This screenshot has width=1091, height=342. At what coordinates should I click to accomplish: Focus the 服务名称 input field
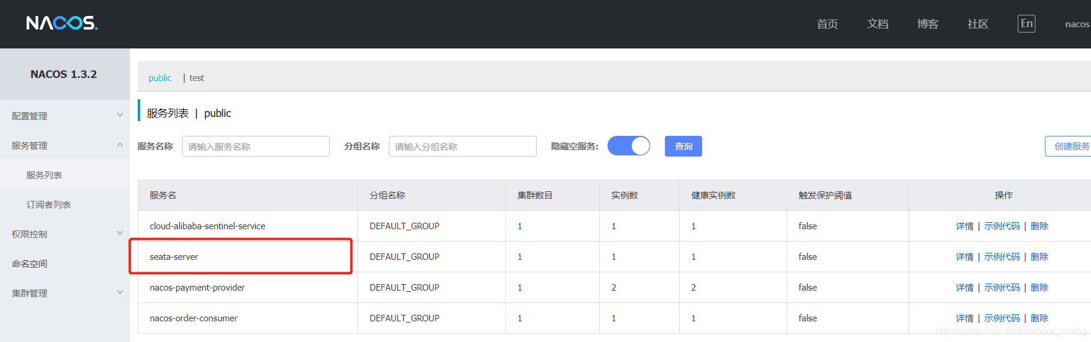[x=256, y=146]
